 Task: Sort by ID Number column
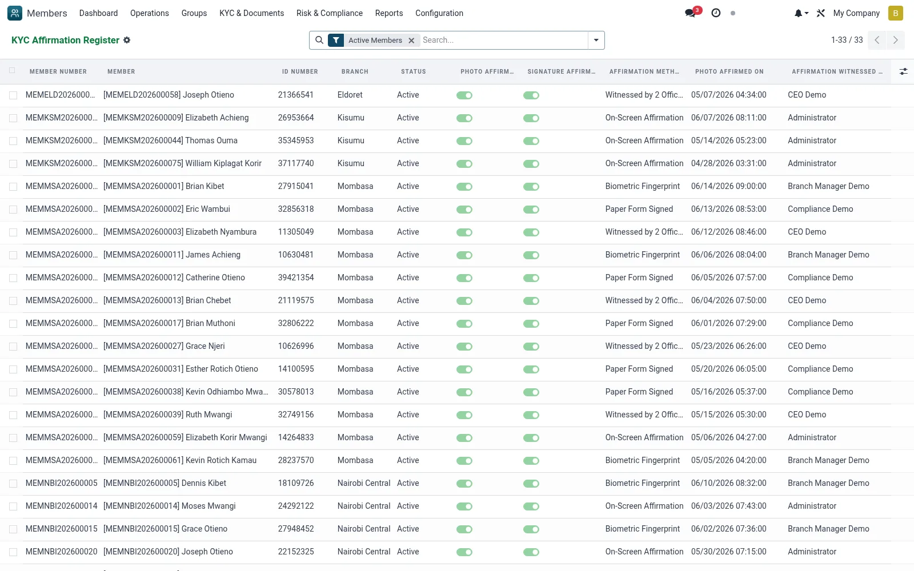300,71
